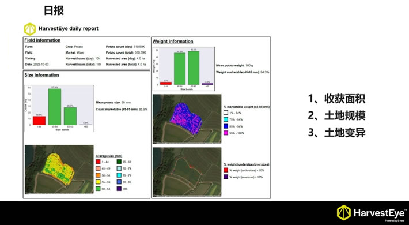409x225 pixels.
Task: Click the HarvestEye hexagon logo in report header
Action: [30, 29]
